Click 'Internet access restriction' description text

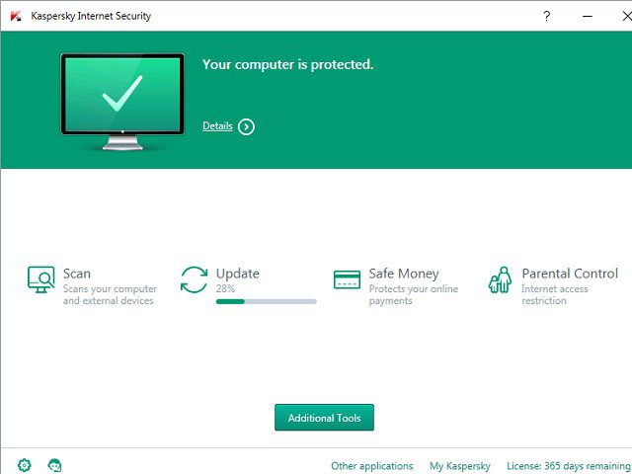555,294
